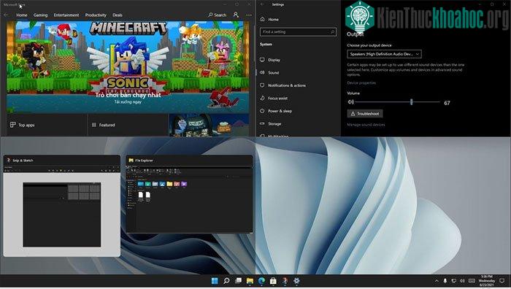
Task: Select the Snip & Sketch snap thumbnail
Action: click(62, 206)
